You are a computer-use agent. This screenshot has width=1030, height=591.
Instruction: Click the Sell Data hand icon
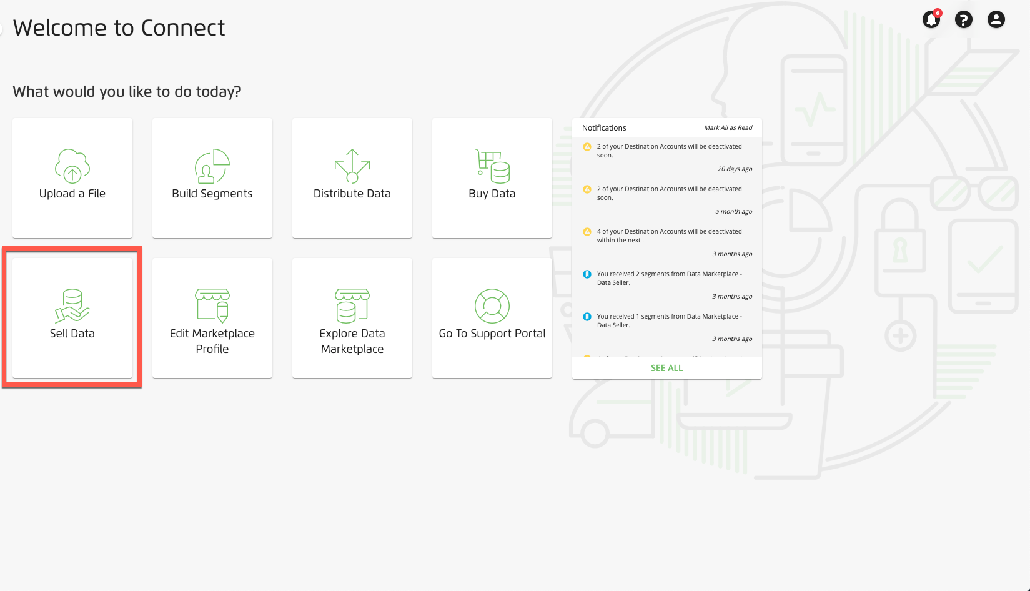click(x=72, y=305)
